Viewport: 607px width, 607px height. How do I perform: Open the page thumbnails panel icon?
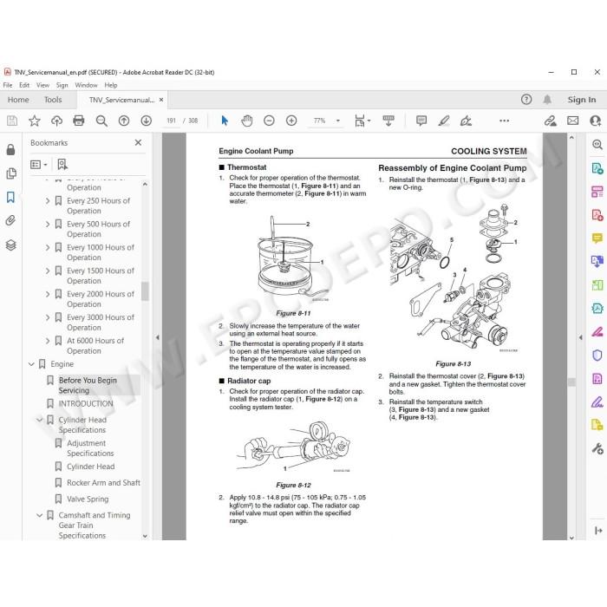tap(11, 173)
